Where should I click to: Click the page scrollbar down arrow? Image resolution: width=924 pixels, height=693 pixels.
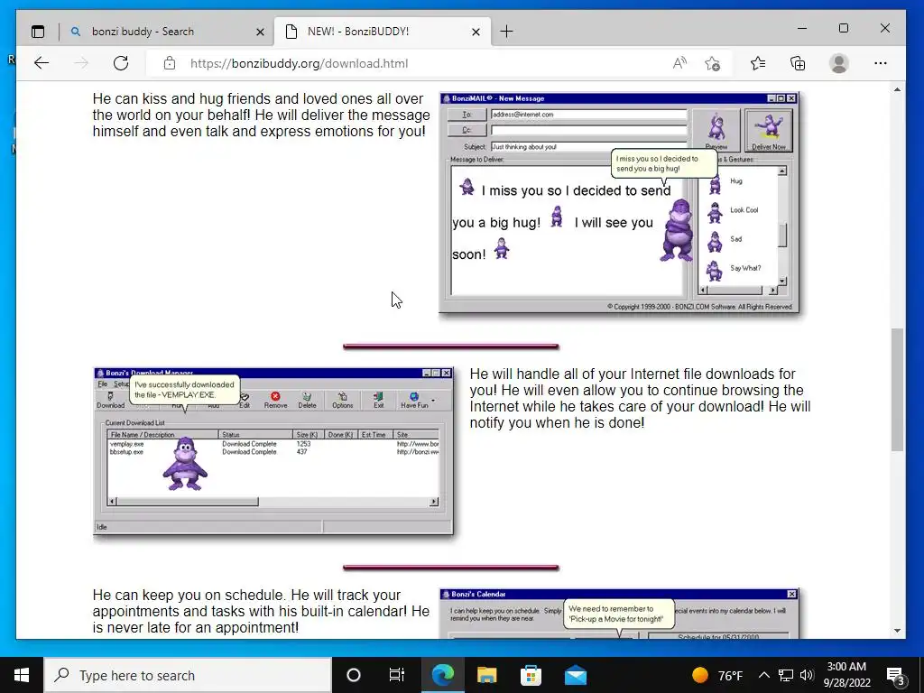897,631
